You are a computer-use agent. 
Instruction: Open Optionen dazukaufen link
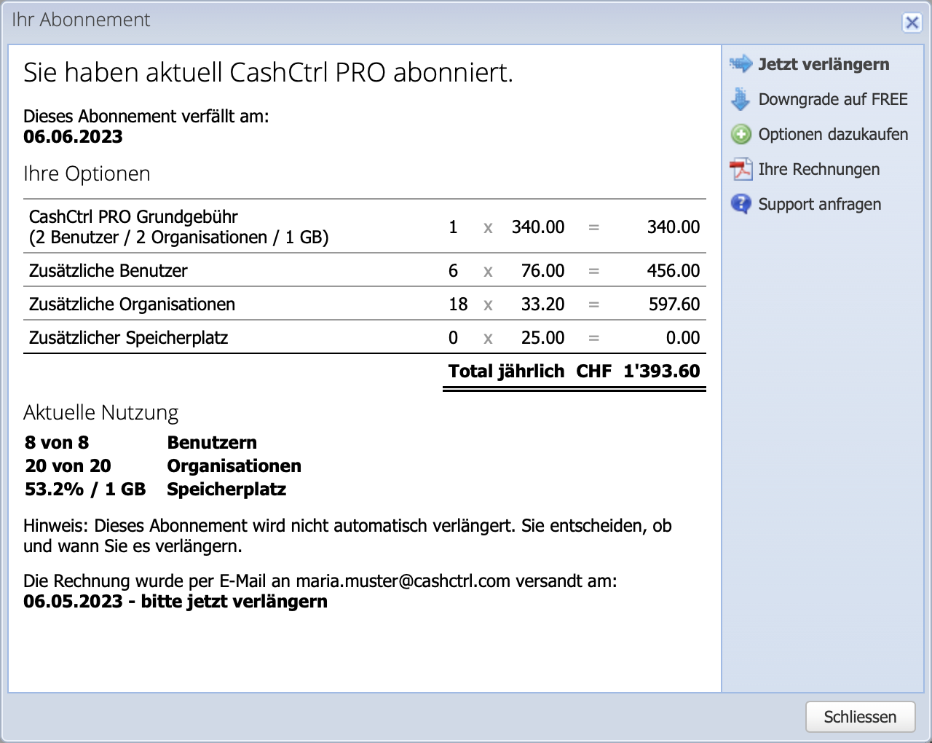click(833, 134)
